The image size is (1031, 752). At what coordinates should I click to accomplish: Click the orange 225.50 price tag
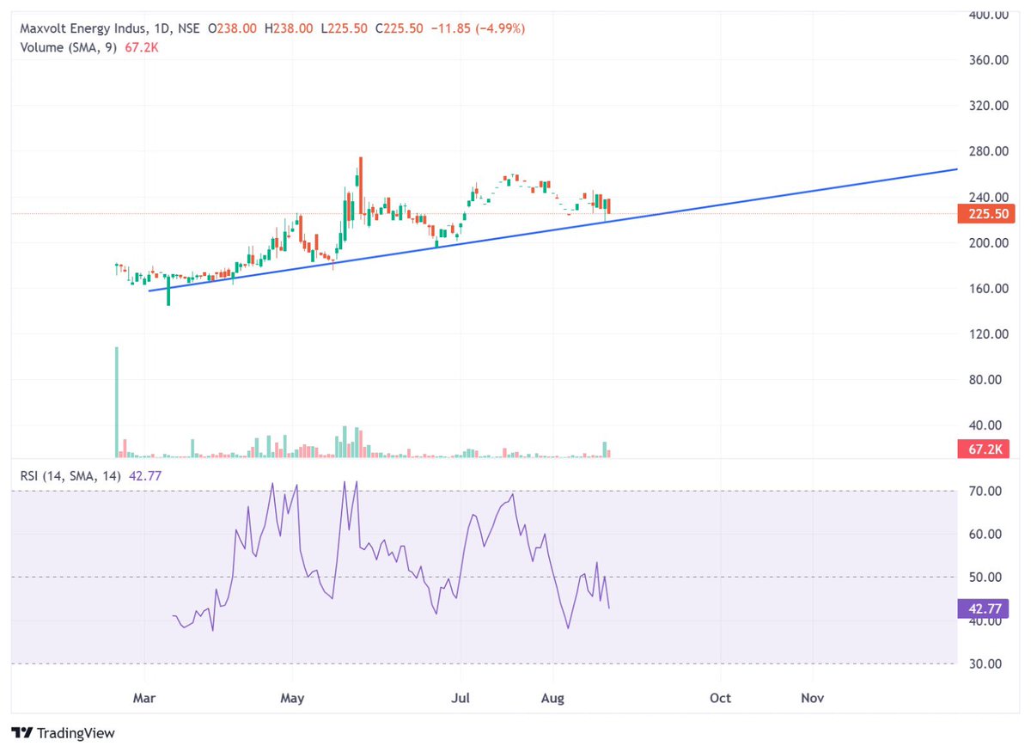point(985,214)
